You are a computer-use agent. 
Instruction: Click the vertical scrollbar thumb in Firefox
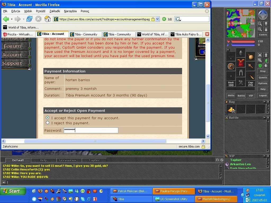208,103
